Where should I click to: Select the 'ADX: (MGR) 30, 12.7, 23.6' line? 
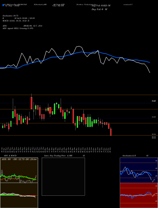click(22, 26)
